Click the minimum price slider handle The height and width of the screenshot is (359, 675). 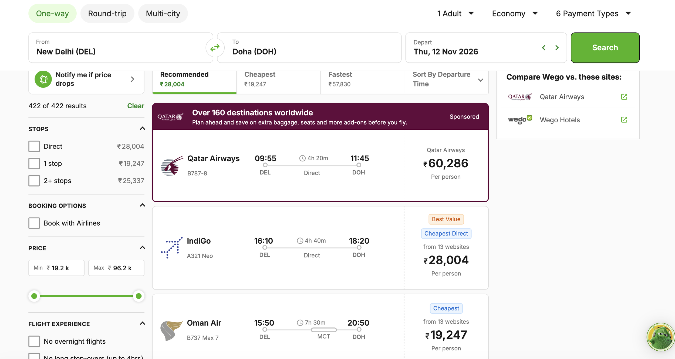34,296
